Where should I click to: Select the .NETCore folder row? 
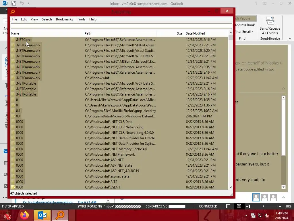tap(119, 40)
